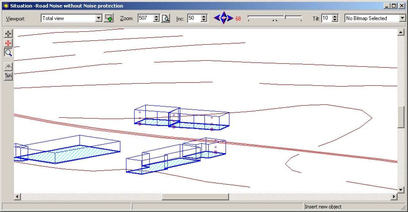
Task: Click the Situation window title bar icon
Action: (x=6, y=6)
